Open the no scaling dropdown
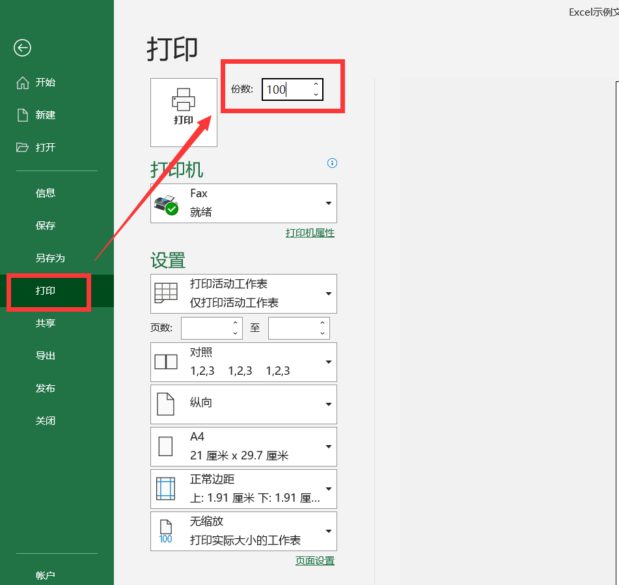Screen dimensions: 619x585 [243, 532]
